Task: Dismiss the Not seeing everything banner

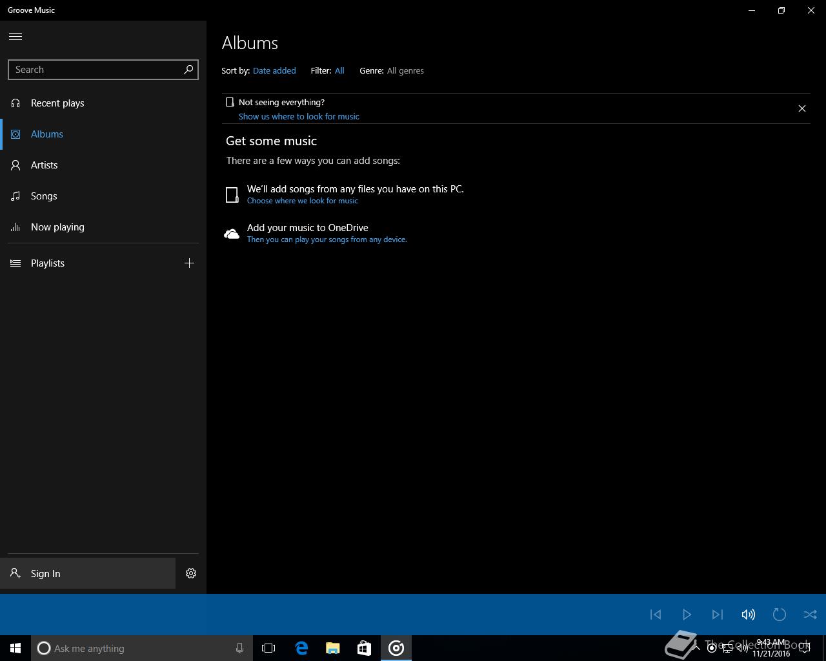Action: pyautogui.click(x=802, y=108)
